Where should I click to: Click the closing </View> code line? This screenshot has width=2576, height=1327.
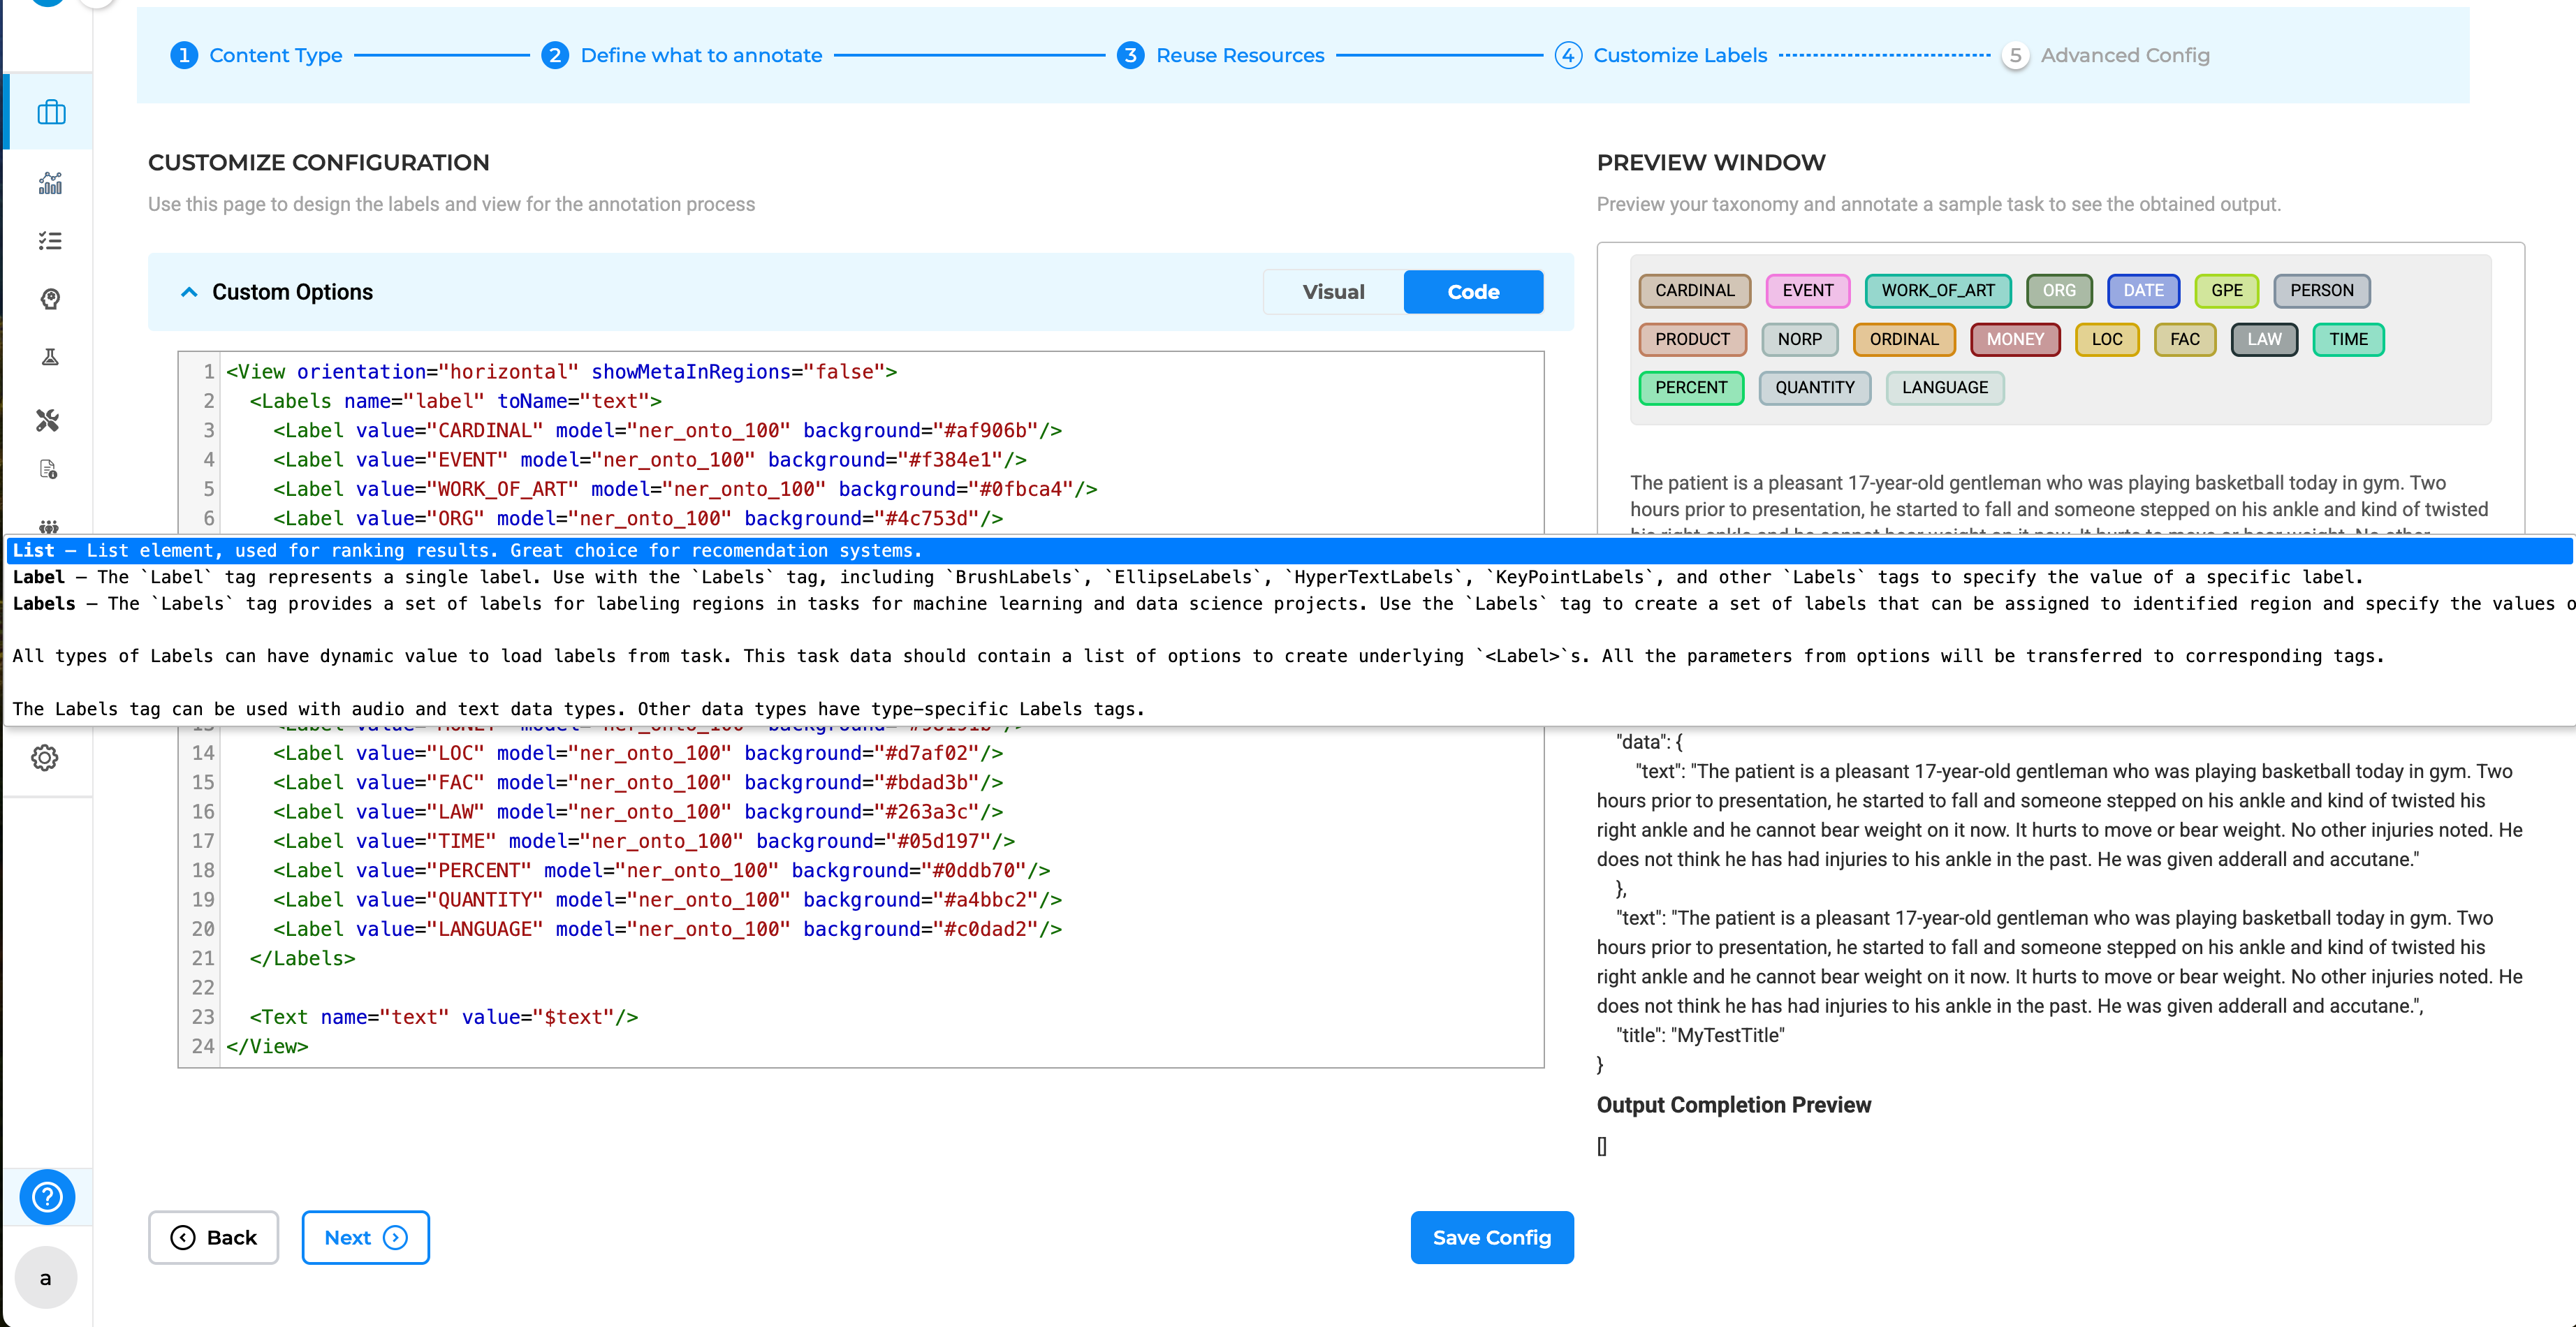267,1046
